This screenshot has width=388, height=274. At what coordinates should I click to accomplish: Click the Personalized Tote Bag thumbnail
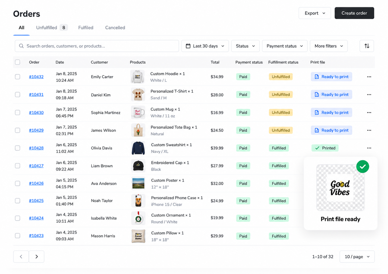pos(138,130)
